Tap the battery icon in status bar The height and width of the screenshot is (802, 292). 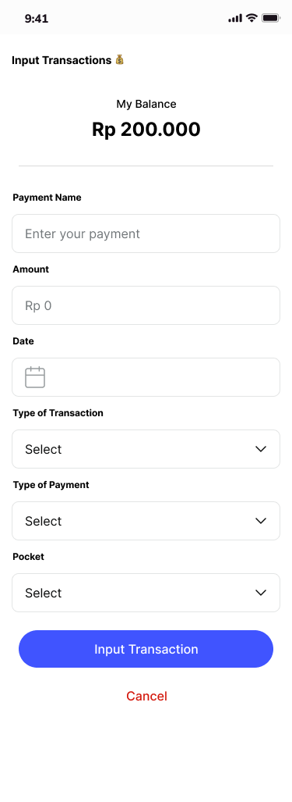tap(271, 18)
